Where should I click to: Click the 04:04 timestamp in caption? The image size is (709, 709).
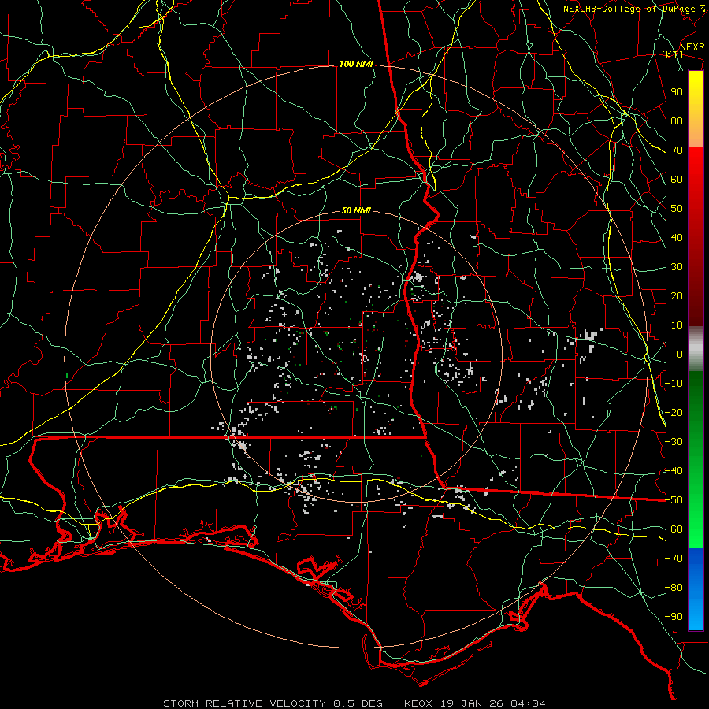coord(528,703)
